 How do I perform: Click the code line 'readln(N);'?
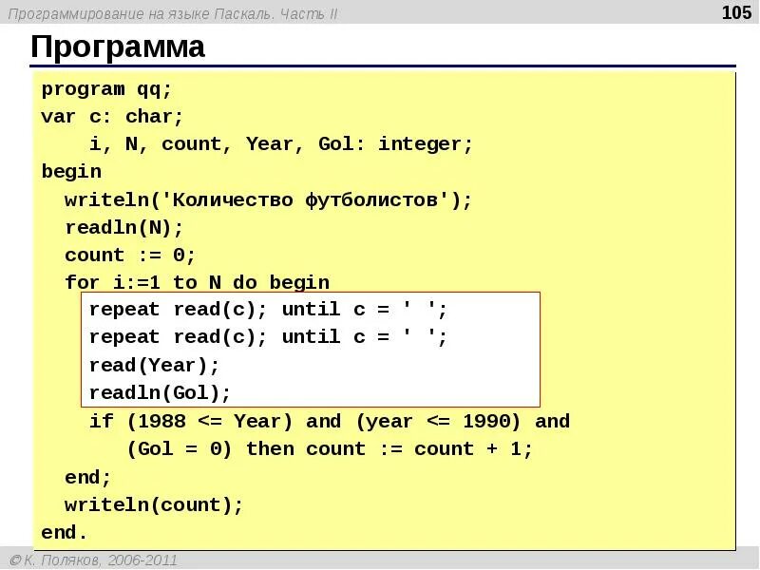click(124, 227)
